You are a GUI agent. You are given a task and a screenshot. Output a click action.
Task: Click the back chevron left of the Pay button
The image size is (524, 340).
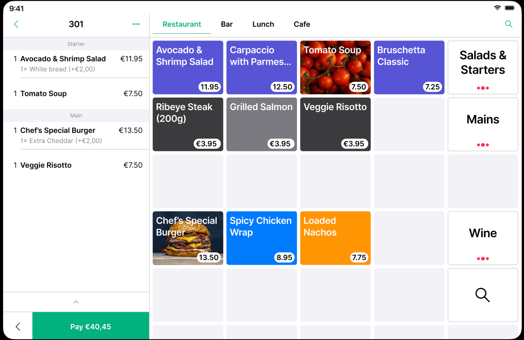click(18, 327)
